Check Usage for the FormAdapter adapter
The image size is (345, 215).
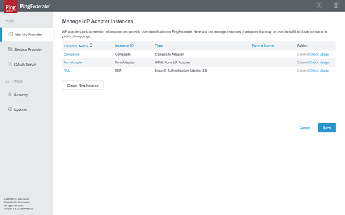319,62
